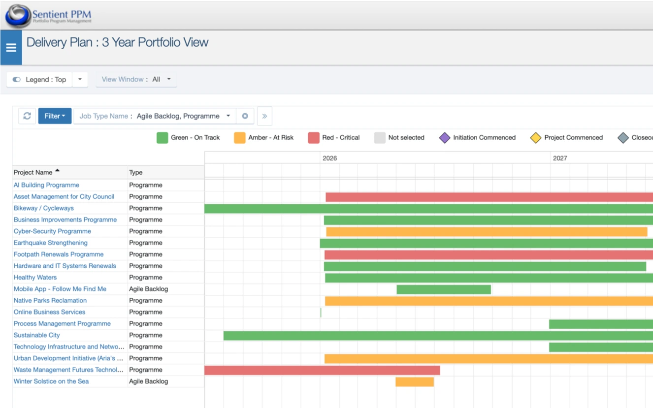The image size is (653, 408).
Task: Open Asset Management for City Council
Action: click(x=64, y=196)
